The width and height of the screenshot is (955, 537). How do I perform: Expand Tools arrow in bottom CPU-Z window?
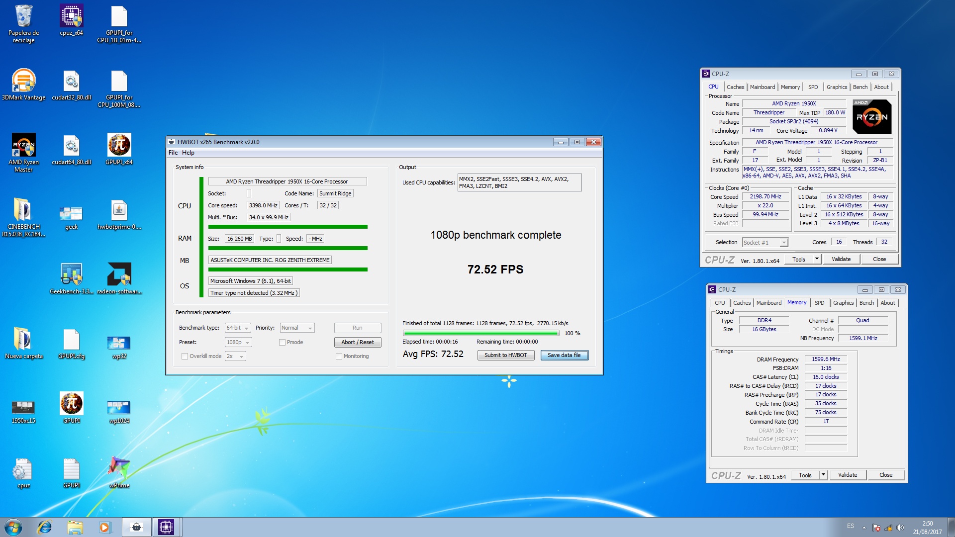pos(823,475)
